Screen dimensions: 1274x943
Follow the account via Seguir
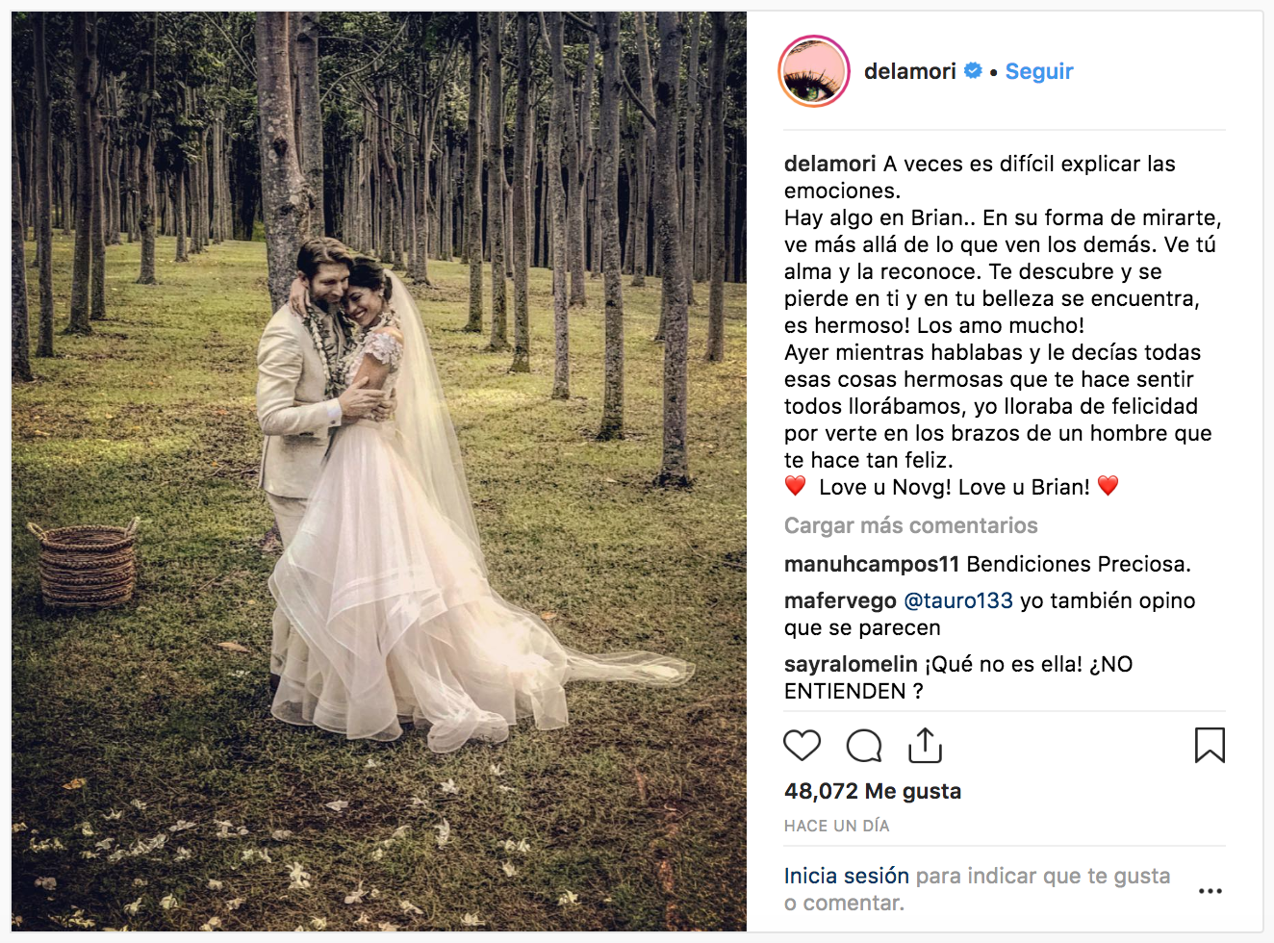coord(1039,71)
